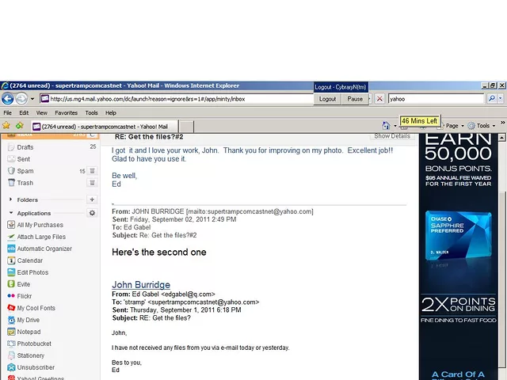Open the View menu
This screenshot has width=507, height=380.
pos(41,113)
